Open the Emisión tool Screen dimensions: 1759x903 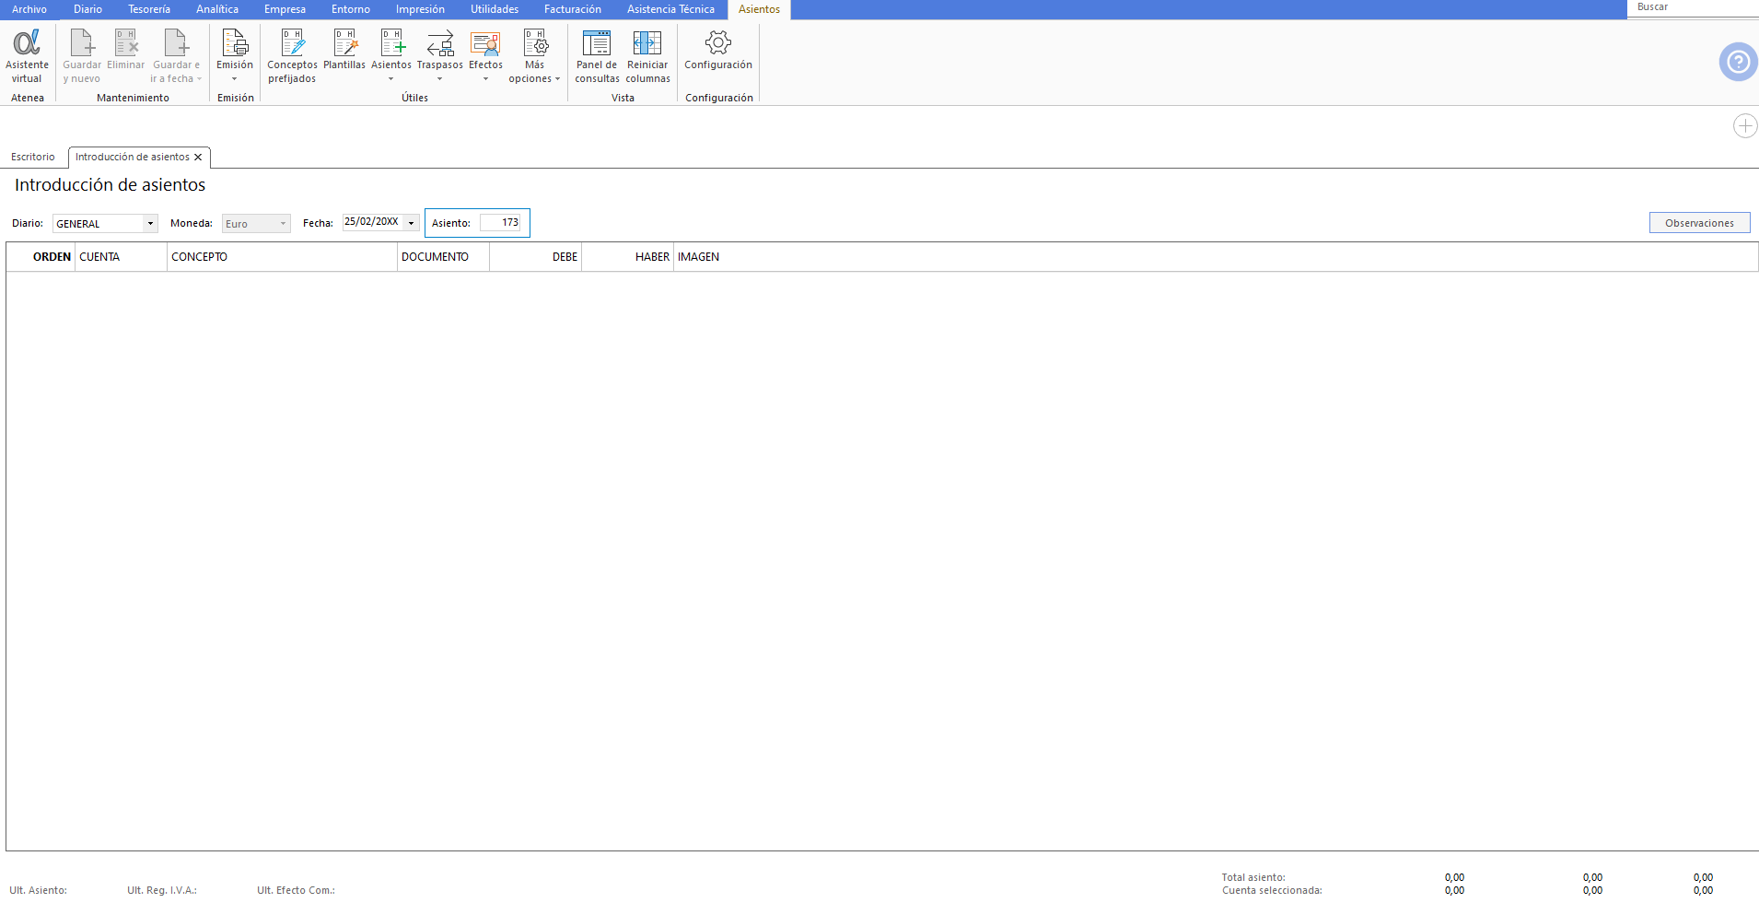[235, 49]
